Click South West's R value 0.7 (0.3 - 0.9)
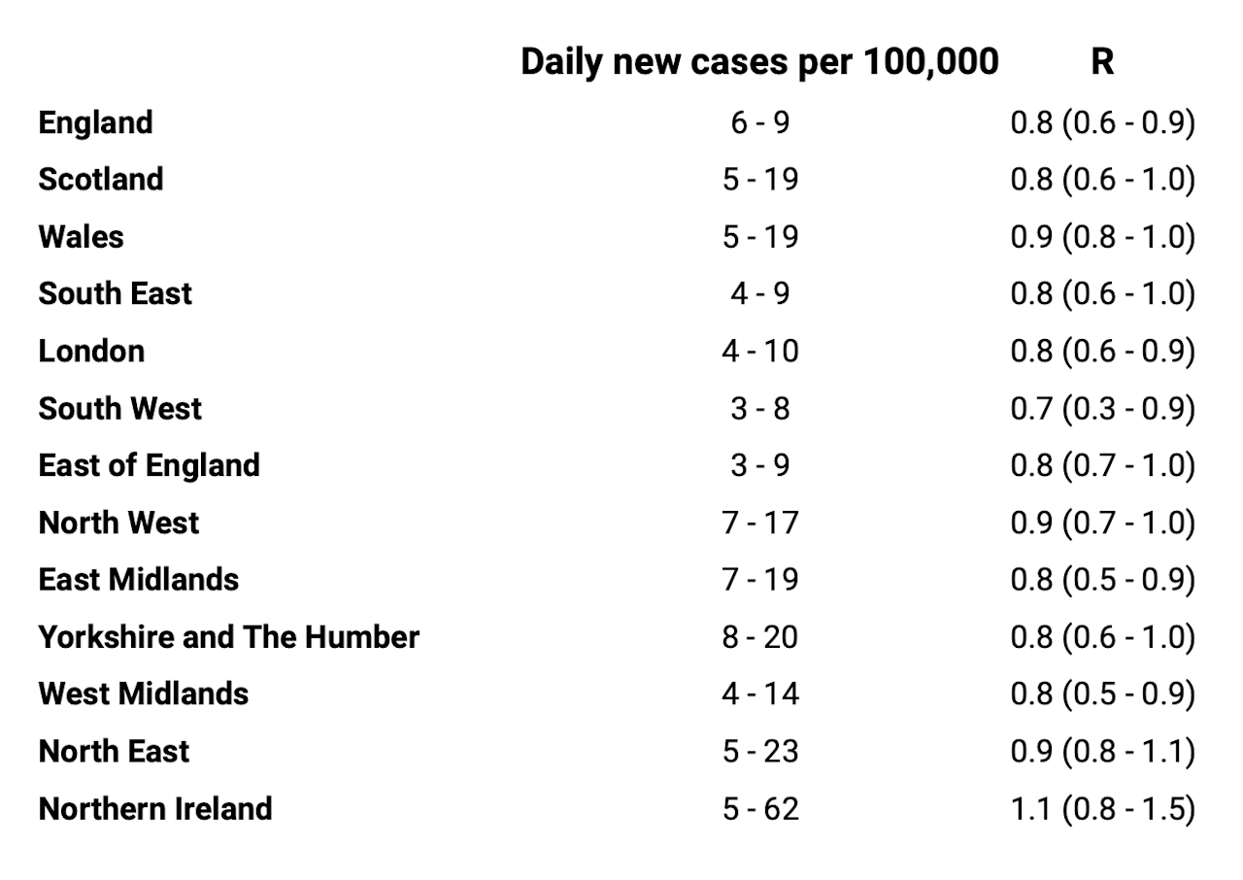 (x=1102, y=409)
